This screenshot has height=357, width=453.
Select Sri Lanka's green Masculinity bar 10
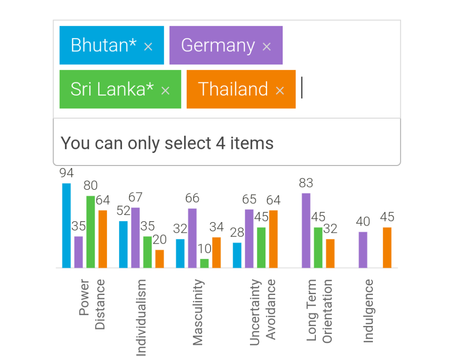[x=204, y=263]
